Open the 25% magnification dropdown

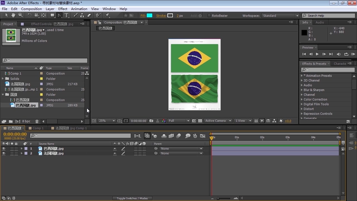(x=107, y=121)
